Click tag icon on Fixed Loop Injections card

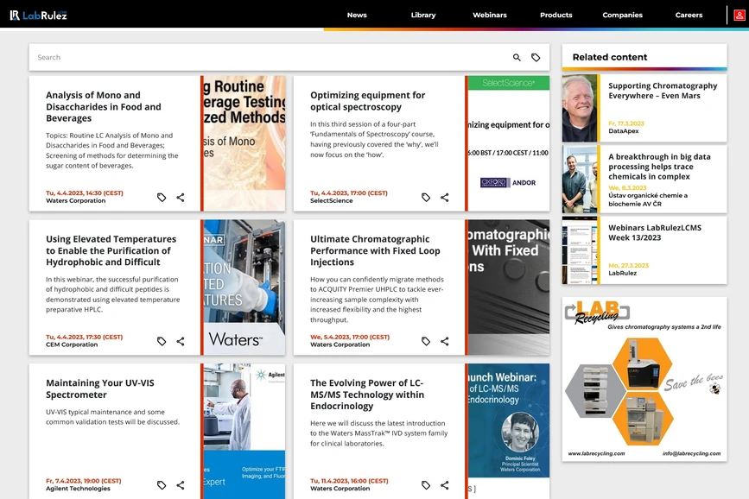click(426, 341)
